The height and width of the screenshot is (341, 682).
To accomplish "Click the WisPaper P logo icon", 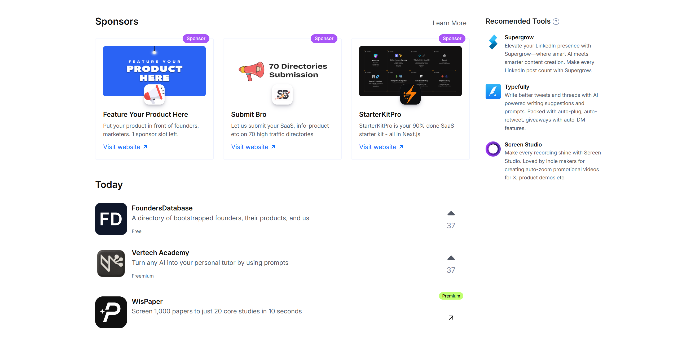I will [x=111, y=312].
